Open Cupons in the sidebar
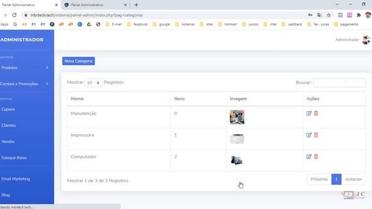The height and width of the screenshot is (209, 372). pos(8,109)
